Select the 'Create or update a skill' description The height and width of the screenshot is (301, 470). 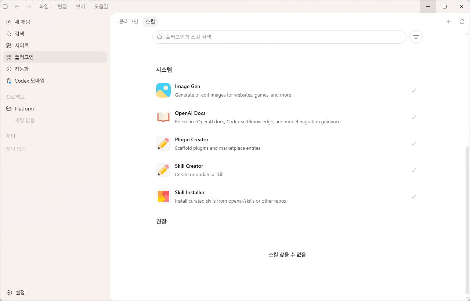(199, 175)
